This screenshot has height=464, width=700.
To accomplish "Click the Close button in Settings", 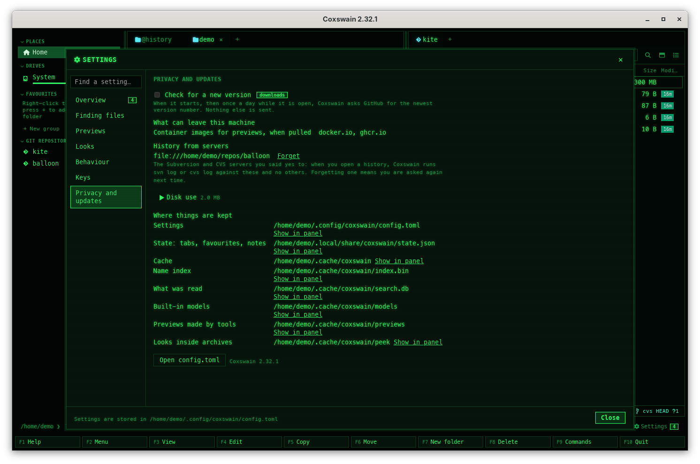I will click(610, 418).
